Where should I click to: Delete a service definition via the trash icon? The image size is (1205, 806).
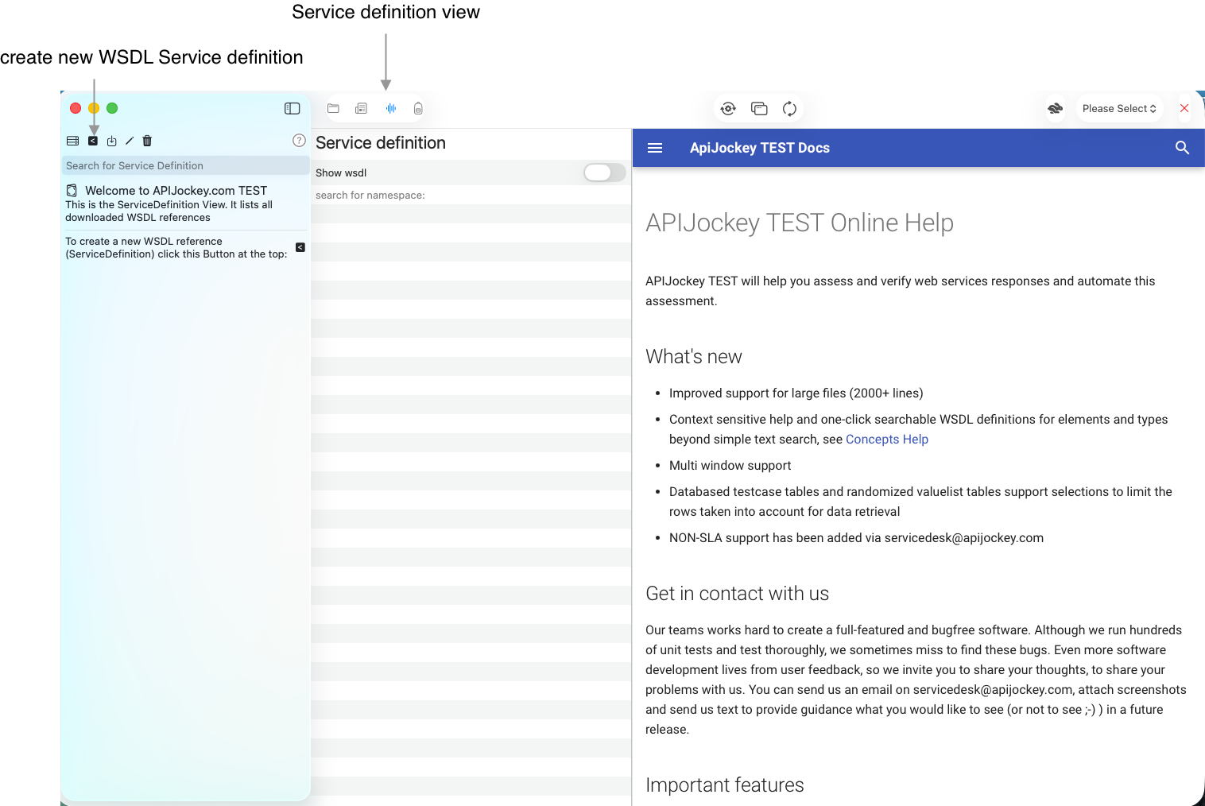point(146,141)
